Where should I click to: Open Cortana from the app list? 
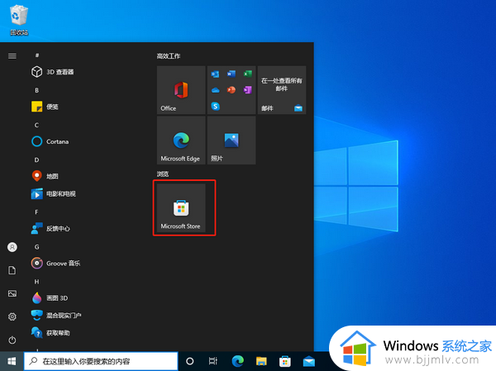(56, 141)
